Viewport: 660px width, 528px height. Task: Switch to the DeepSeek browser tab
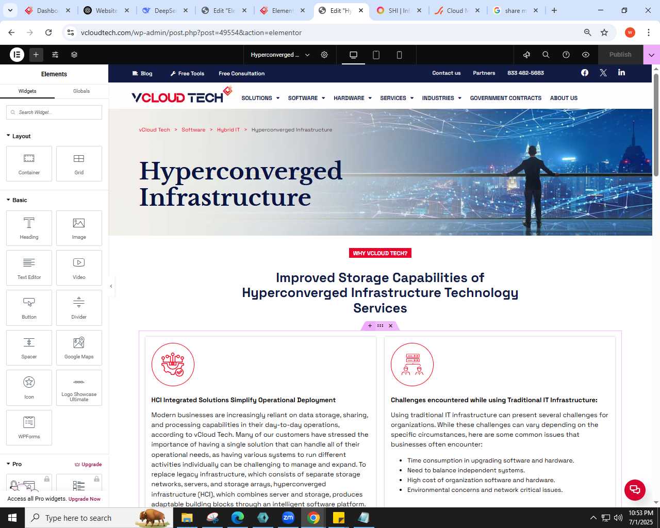[x=165, y=10]
